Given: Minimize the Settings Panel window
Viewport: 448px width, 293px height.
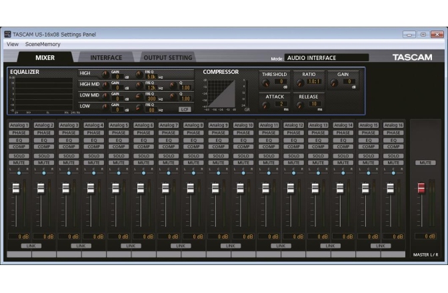Looking at the screenshot, I should [409, 35].
